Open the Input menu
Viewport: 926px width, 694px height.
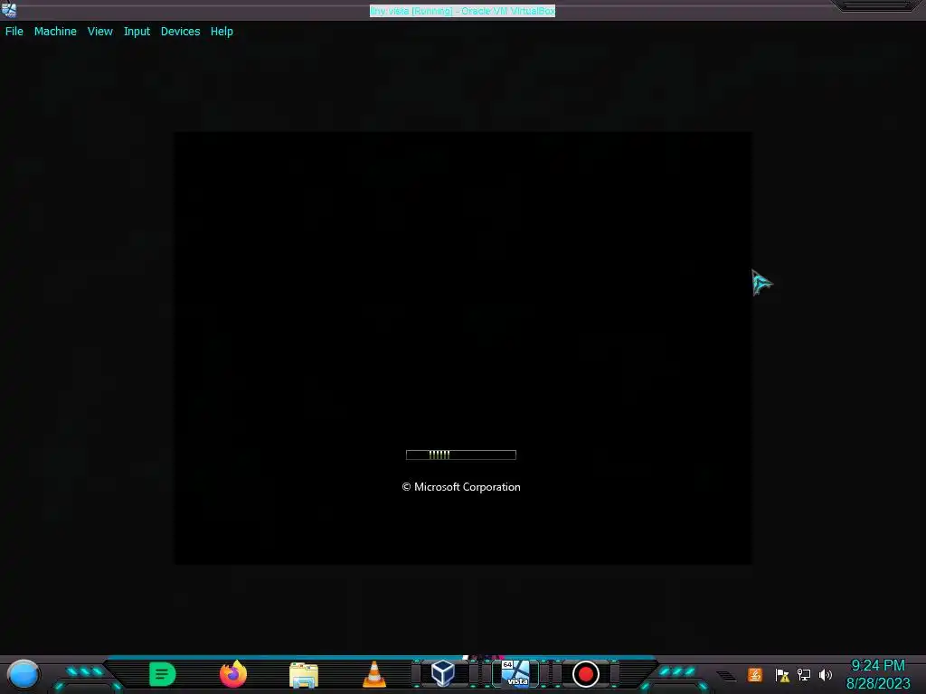tap(137, 32)
